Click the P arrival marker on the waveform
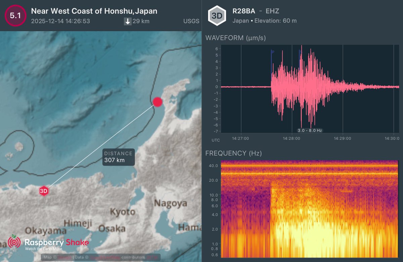The width and height of the screenshot is (403, 262). [x=272, y=52]
